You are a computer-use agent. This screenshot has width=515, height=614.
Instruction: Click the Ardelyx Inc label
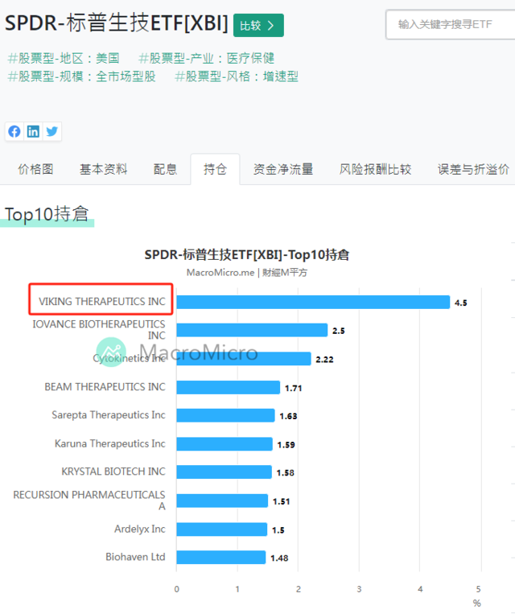[x=140, y=529]
